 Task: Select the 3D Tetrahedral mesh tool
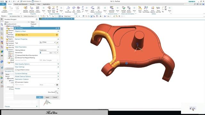68,9
